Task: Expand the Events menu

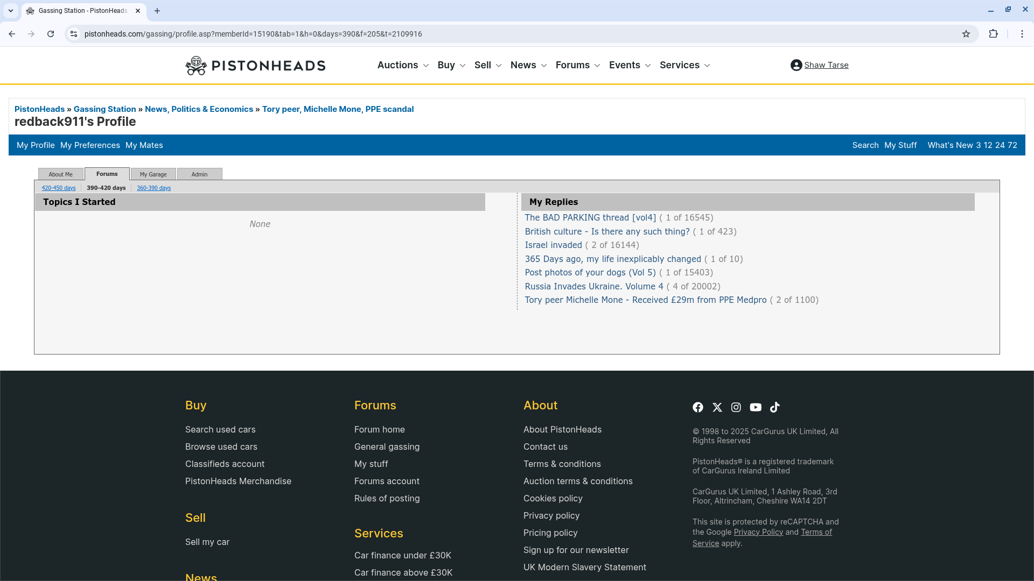Action: (x=630, y=65)
